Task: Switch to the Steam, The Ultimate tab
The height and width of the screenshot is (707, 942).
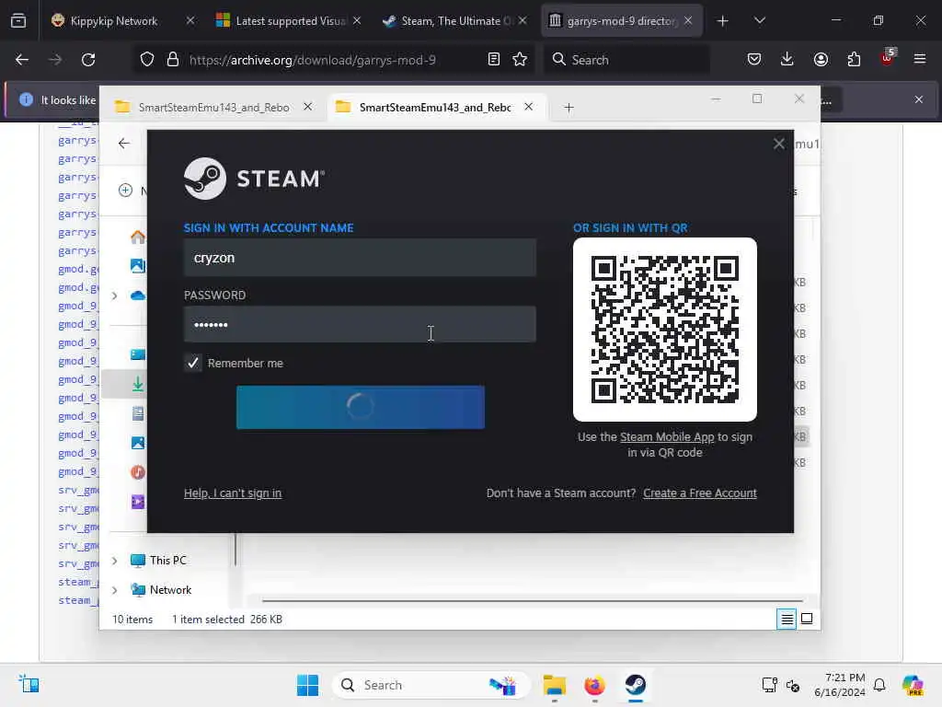Action: [455, 20]
